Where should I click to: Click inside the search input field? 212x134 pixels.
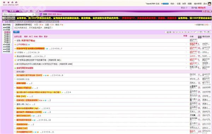(17, 14)
